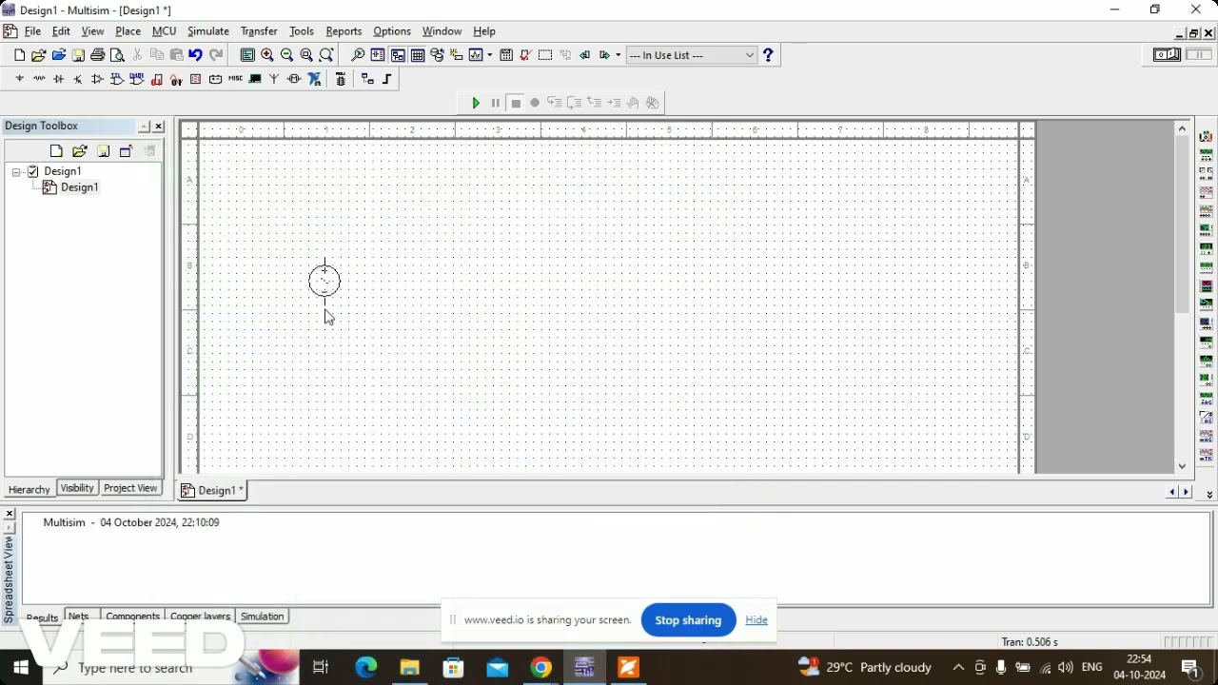
Task: Open the File menu
Action: click(32, 31)
